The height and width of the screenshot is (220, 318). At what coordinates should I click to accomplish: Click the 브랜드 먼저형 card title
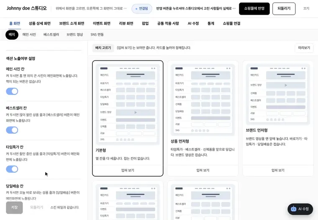point(257,130)
